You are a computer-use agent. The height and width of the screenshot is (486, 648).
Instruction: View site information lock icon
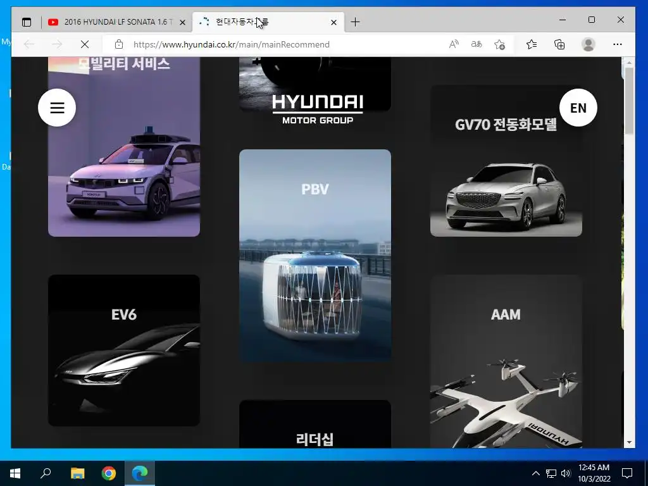coord(119,44)
